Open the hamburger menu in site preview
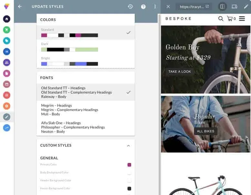Screen dimensions: 251x195 click(242, 19)
